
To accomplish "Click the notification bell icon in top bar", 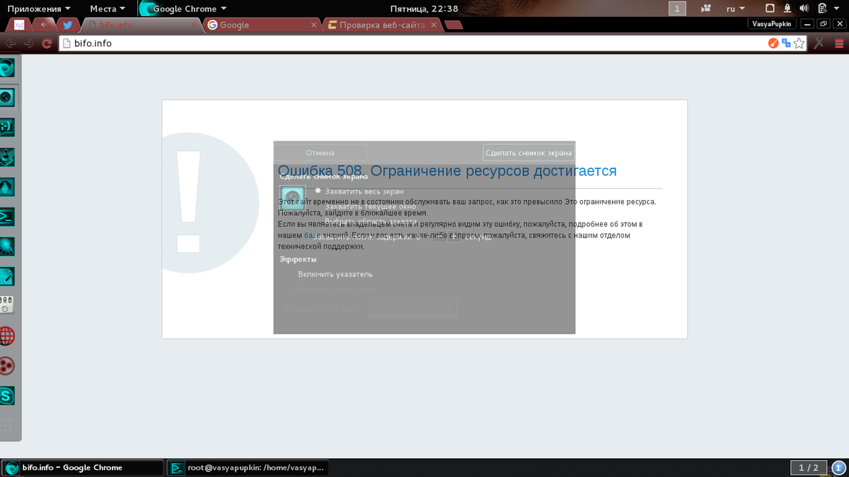I will (787, 8).
